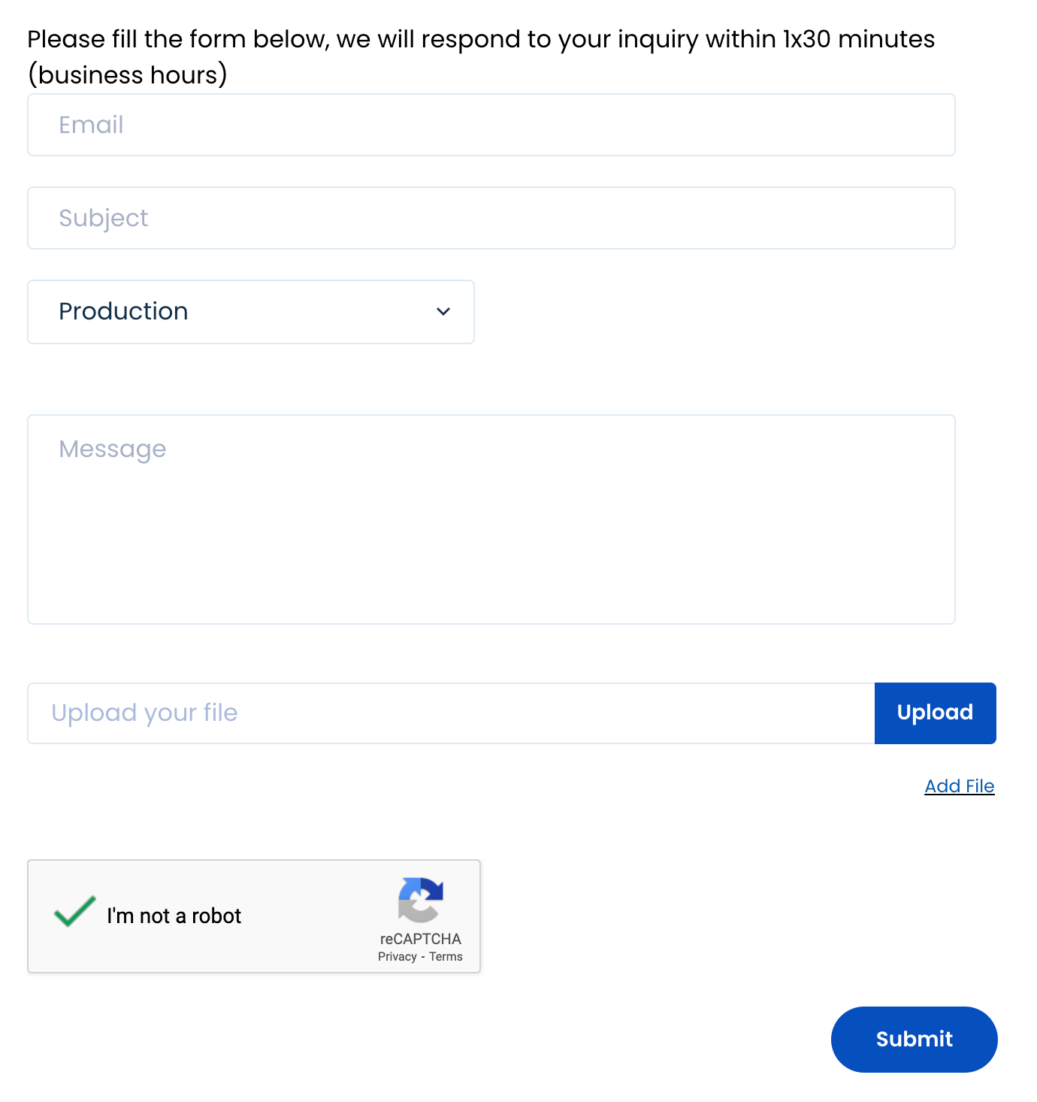This screenshot has height=1102, width=1037.
Task: Click inside the Message text area
Action: [x=491, y=519]
